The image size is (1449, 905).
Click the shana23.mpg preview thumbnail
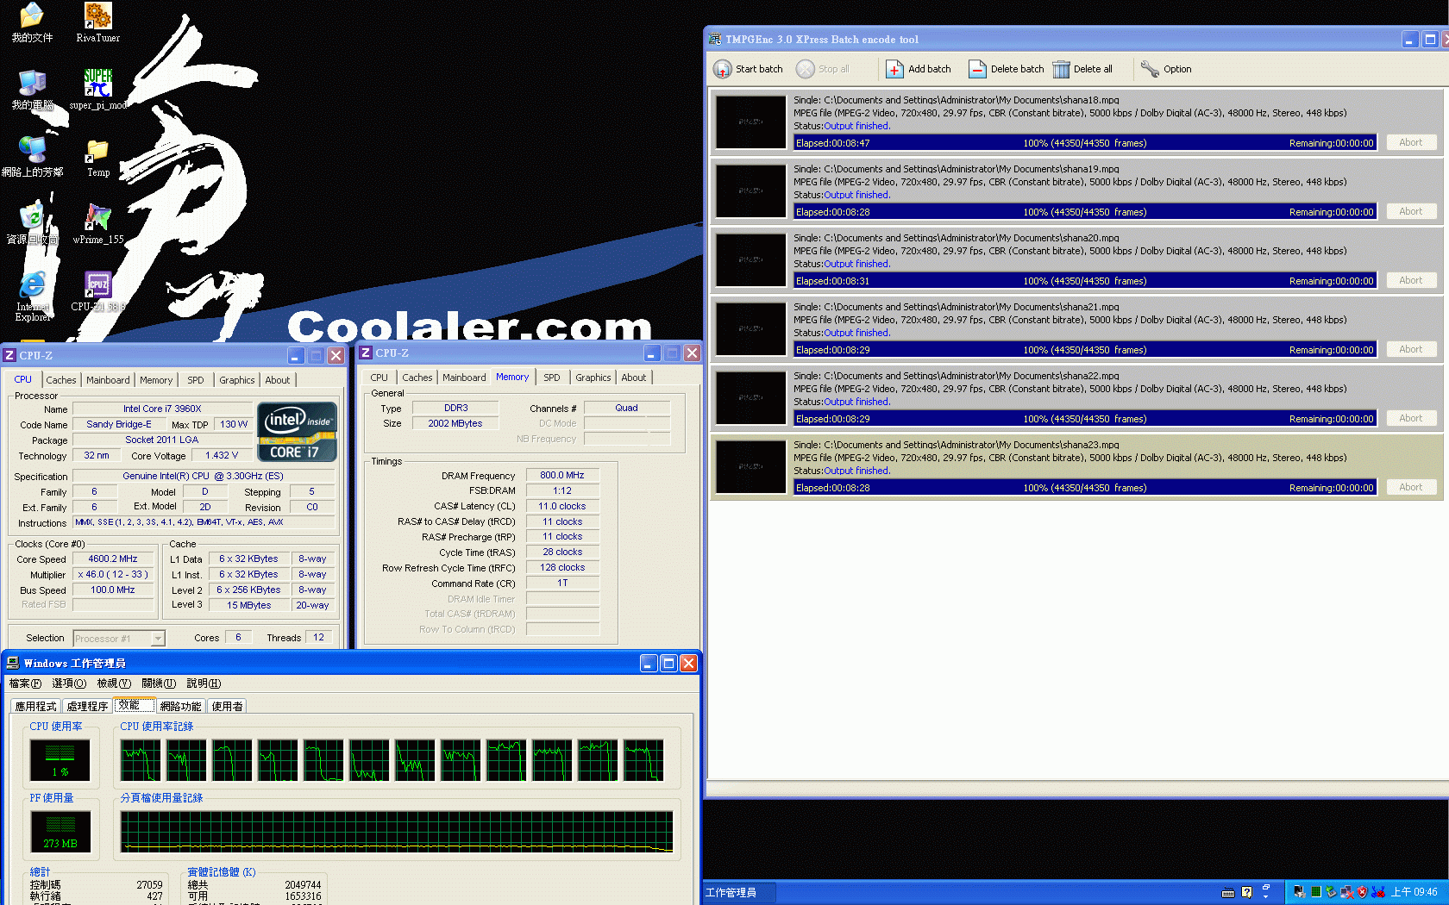click(x=751, y=467)
